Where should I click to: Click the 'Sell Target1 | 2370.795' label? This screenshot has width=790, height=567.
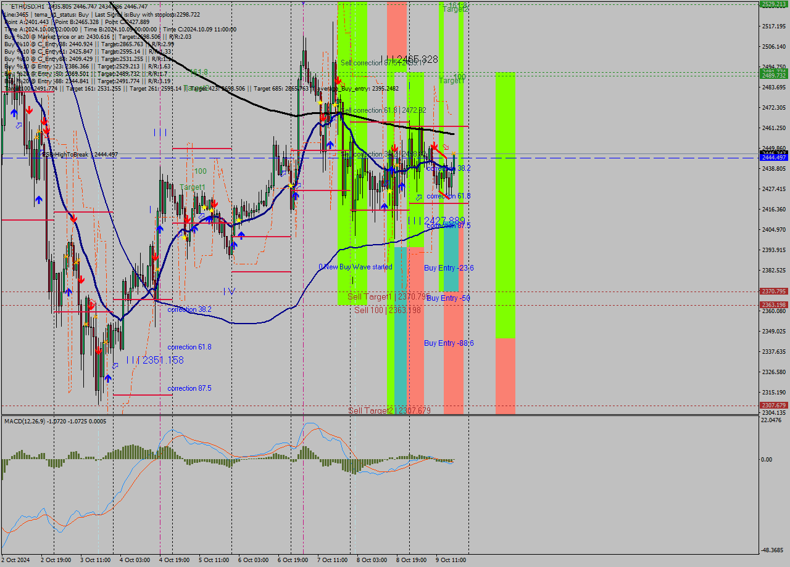[x=388, y=296]
